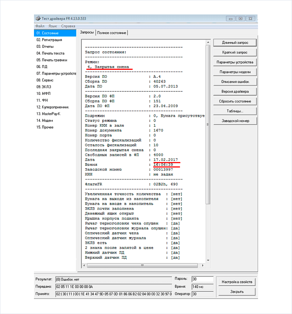The height and width of the screenshot is (314, 292).
Task: Click the Пароль input field
Action: tap(202, 279)
